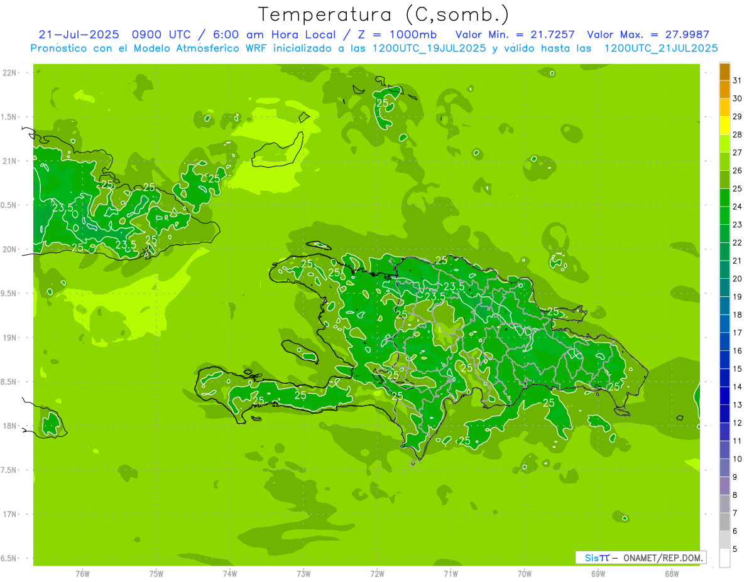Click the "18N" latitude axis label

click(11, 426)
